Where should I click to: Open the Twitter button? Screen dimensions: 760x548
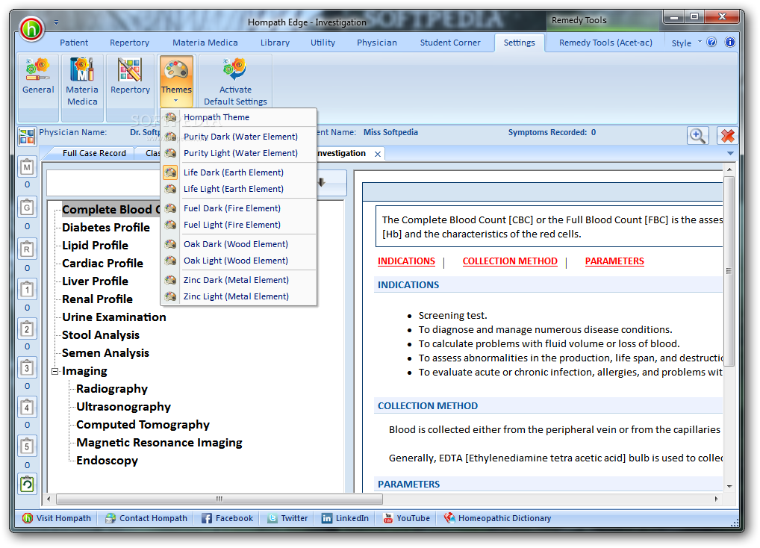(288, 518)
